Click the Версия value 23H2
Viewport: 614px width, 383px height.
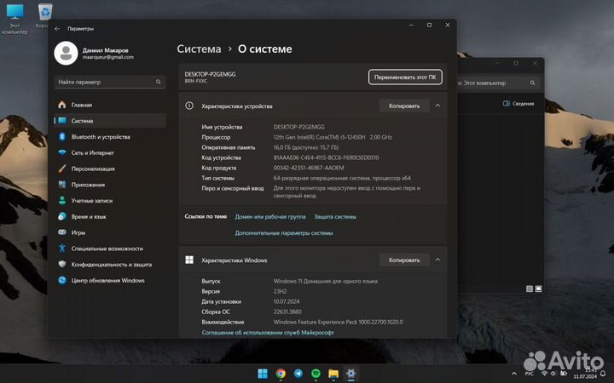(x=280, y=291)
